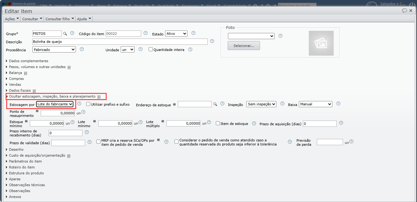Screen dimensions: 417x202
Task: Click help icon beside Foto dropdown
Action: pyautogui.click(x=280, y=36)
